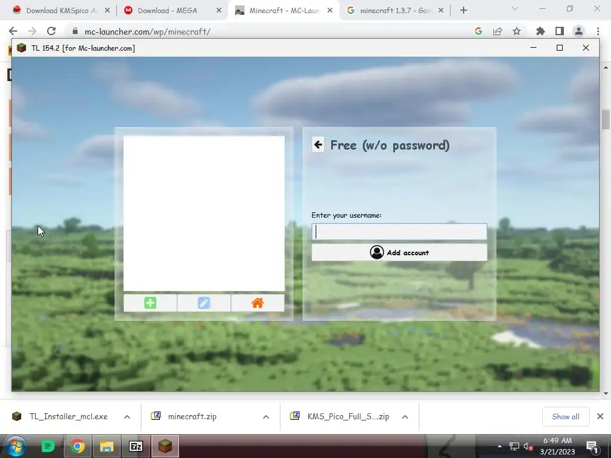Screen dimensions: 611x458
Task: Maximize the TL 154.2 launcher window
Action: tap(560, 48)
